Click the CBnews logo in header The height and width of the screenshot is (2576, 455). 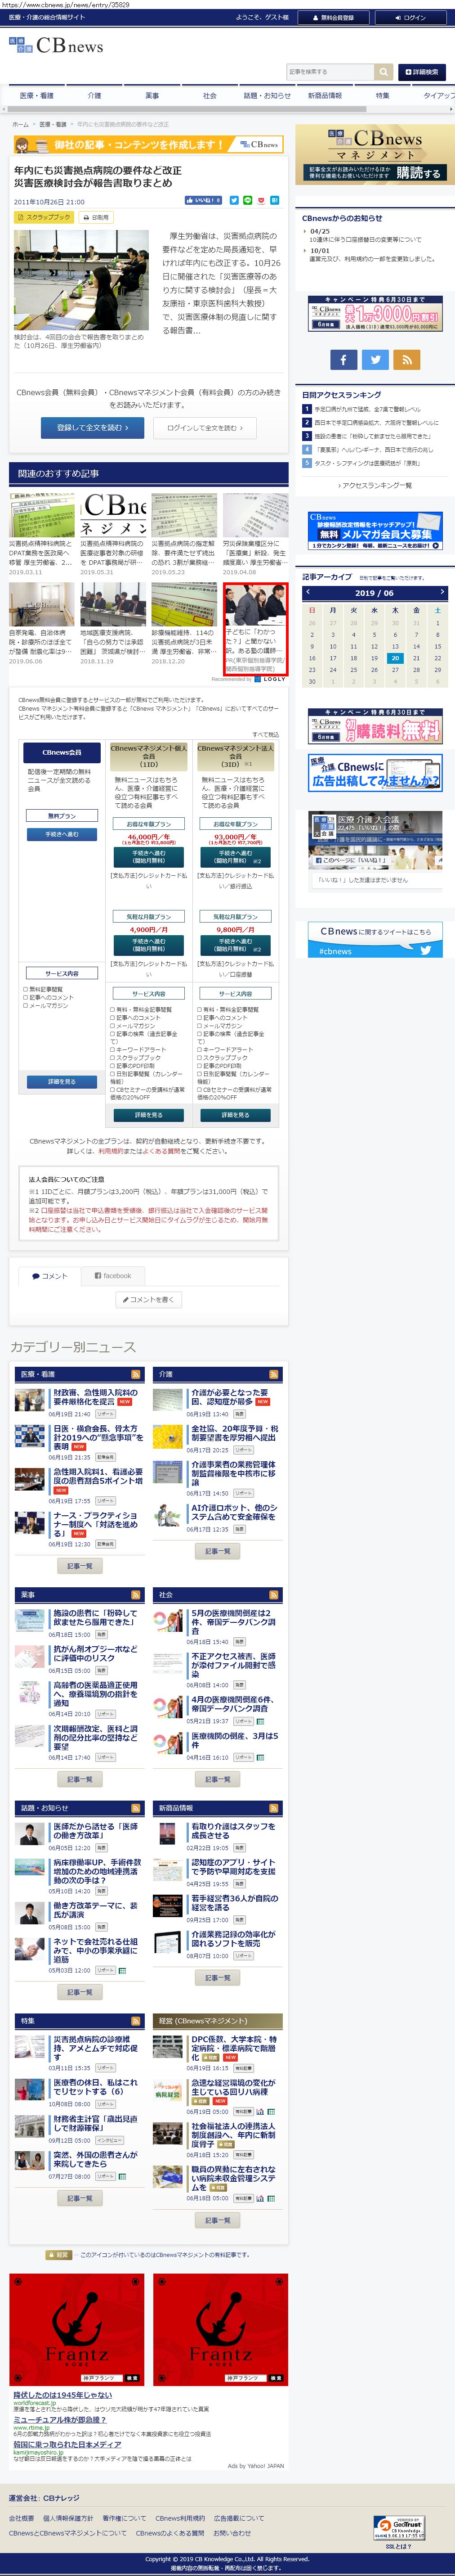(x=56, y=46)
